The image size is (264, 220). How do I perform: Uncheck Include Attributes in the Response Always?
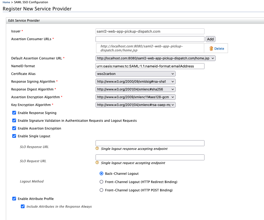[x=23, y=207]
